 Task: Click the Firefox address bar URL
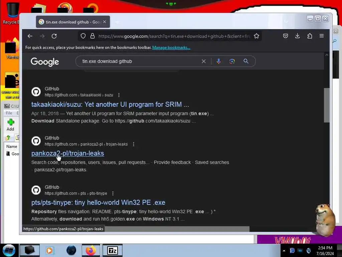click(173, 36)
